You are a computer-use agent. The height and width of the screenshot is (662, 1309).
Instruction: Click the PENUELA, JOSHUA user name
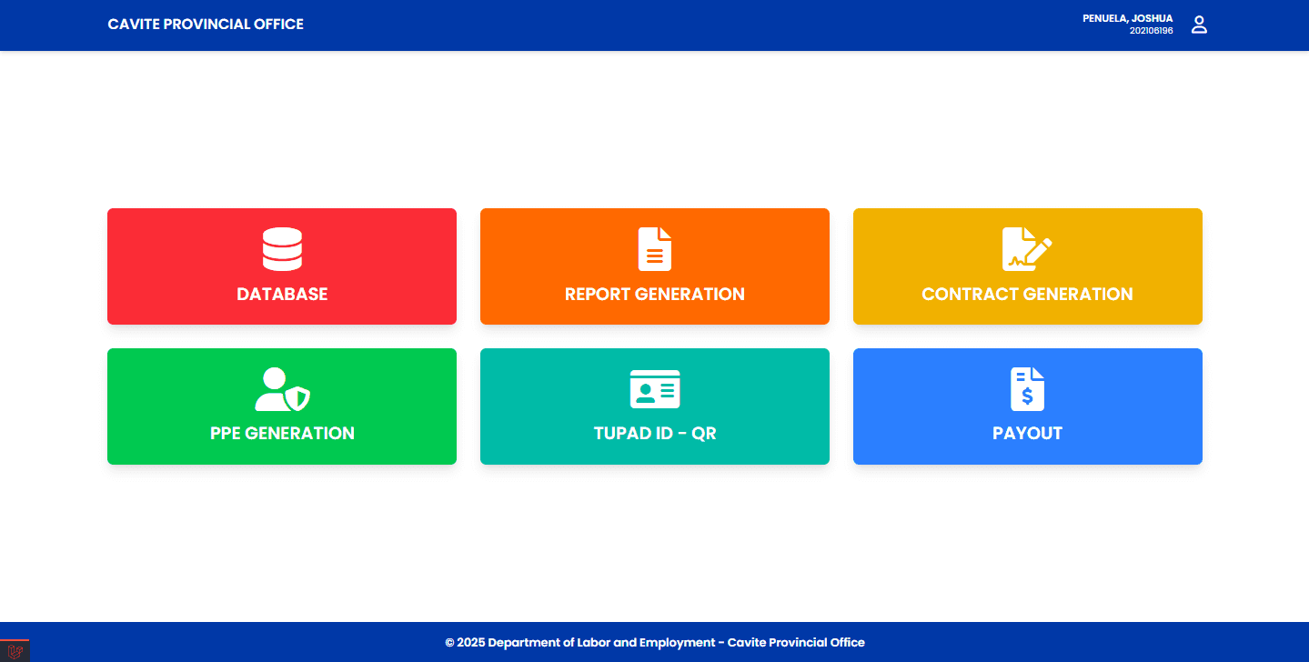pos(1127,18)
